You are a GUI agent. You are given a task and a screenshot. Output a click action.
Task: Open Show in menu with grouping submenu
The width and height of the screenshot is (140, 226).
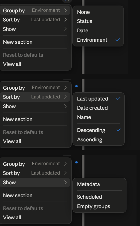point(35,29)
